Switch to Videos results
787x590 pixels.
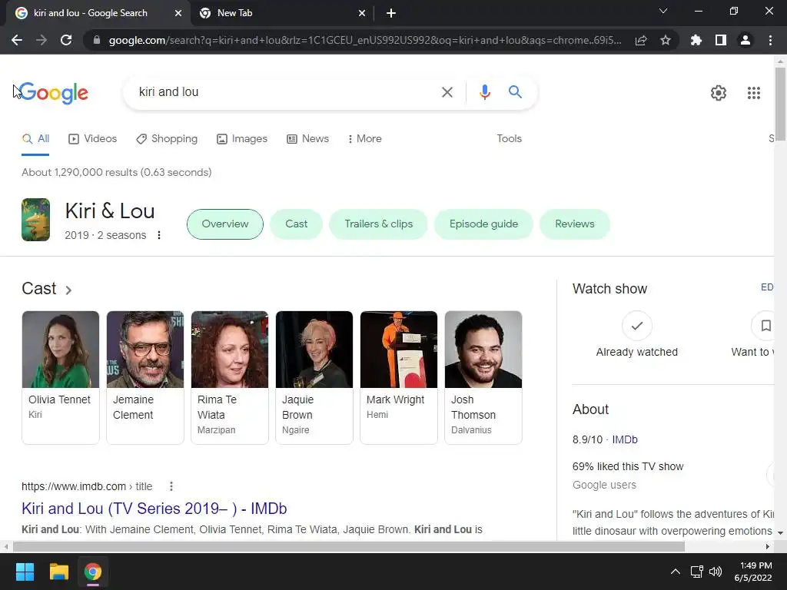pyautogui.click(x=93, y=139)
